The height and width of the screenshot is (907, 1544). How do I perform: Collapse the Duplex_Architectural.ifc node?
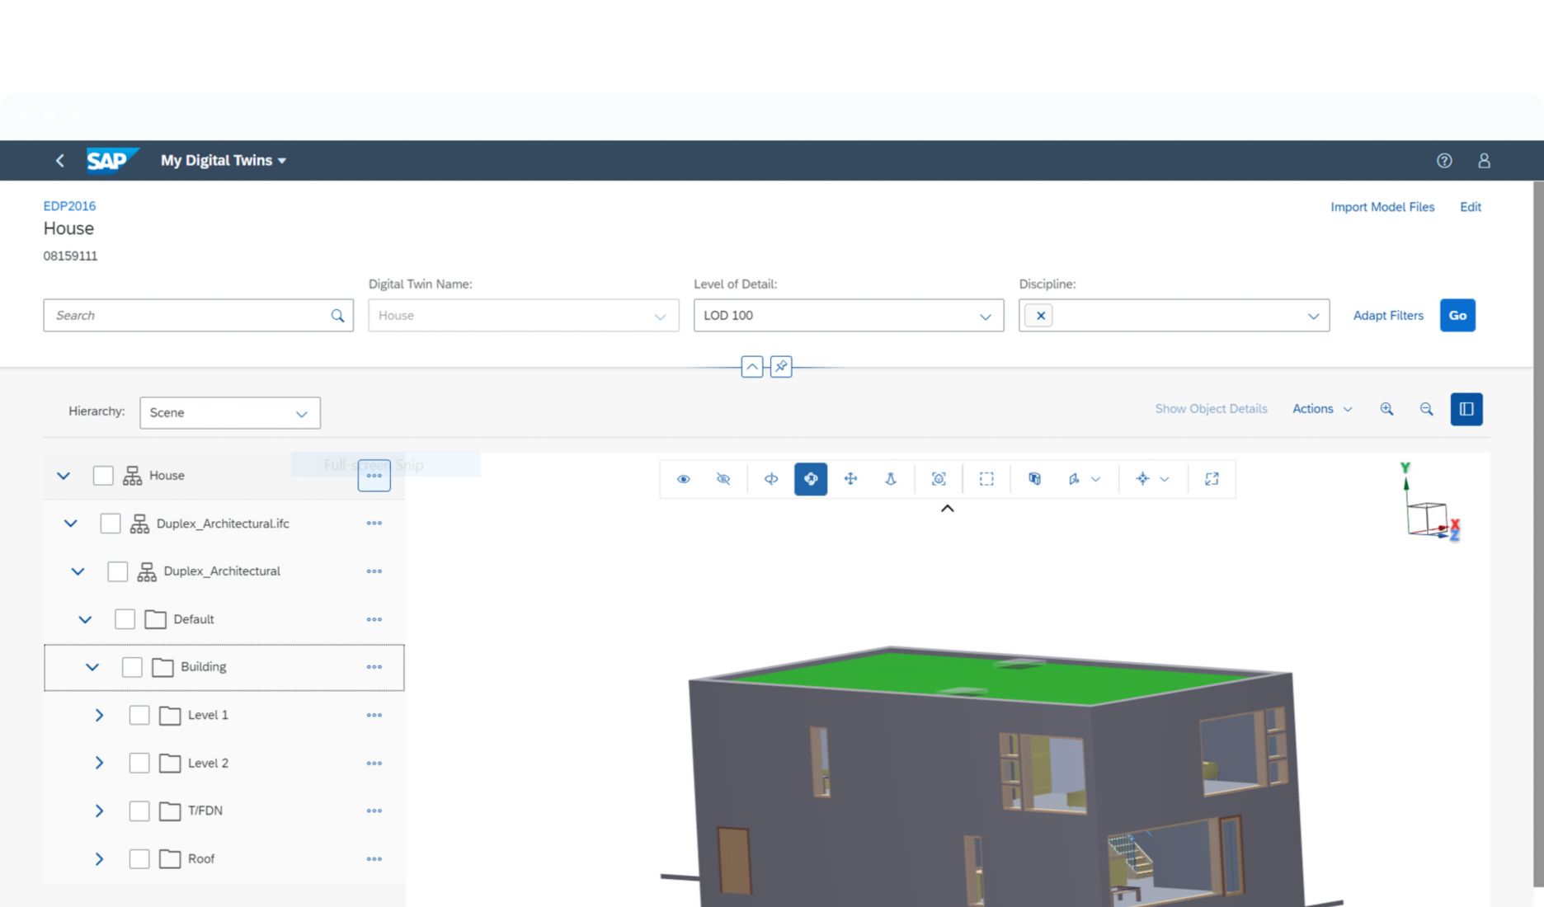point(70,523)
